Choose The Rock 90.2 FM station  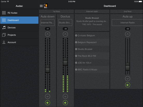click(x=92, y=56)
